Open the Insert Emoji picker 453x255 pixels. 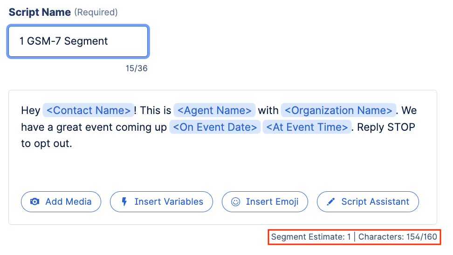[x=265, y=201]
